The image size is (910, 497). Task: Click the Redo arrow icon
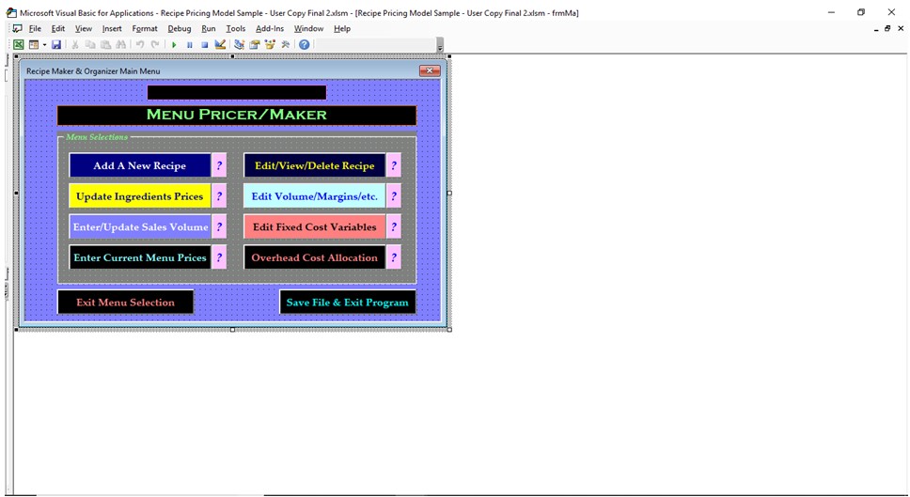(155, 44)
